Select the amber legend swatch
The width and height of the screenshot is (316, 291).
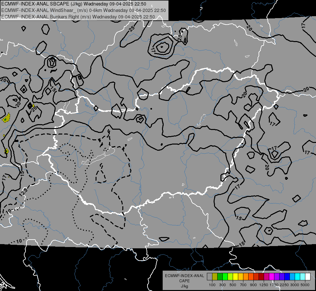(x=240, y=277)
